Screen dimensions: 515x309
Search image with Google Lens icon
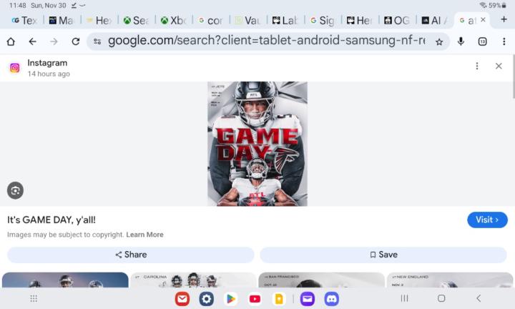[15, 190]
